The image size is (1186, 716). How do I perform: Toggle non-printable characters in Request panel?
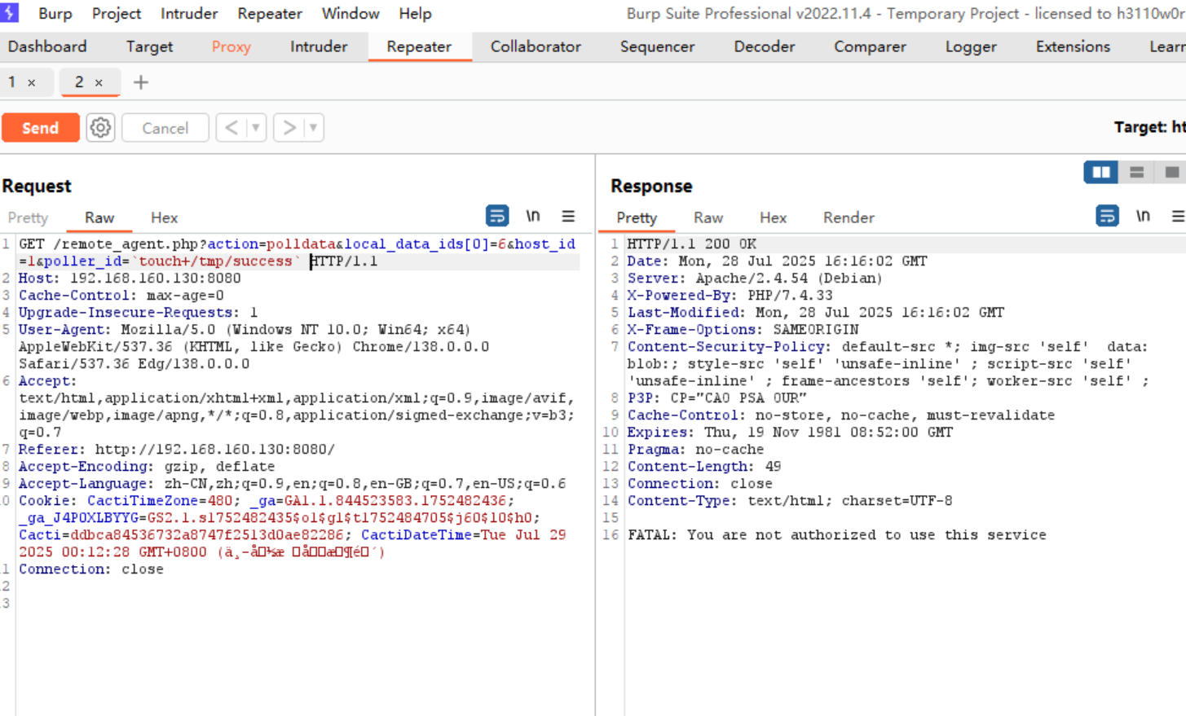pyautogui.click(x=533, y=216)
